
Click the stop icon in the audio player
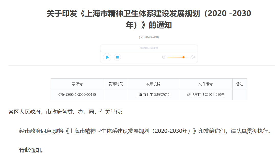[x=117, y=57]
